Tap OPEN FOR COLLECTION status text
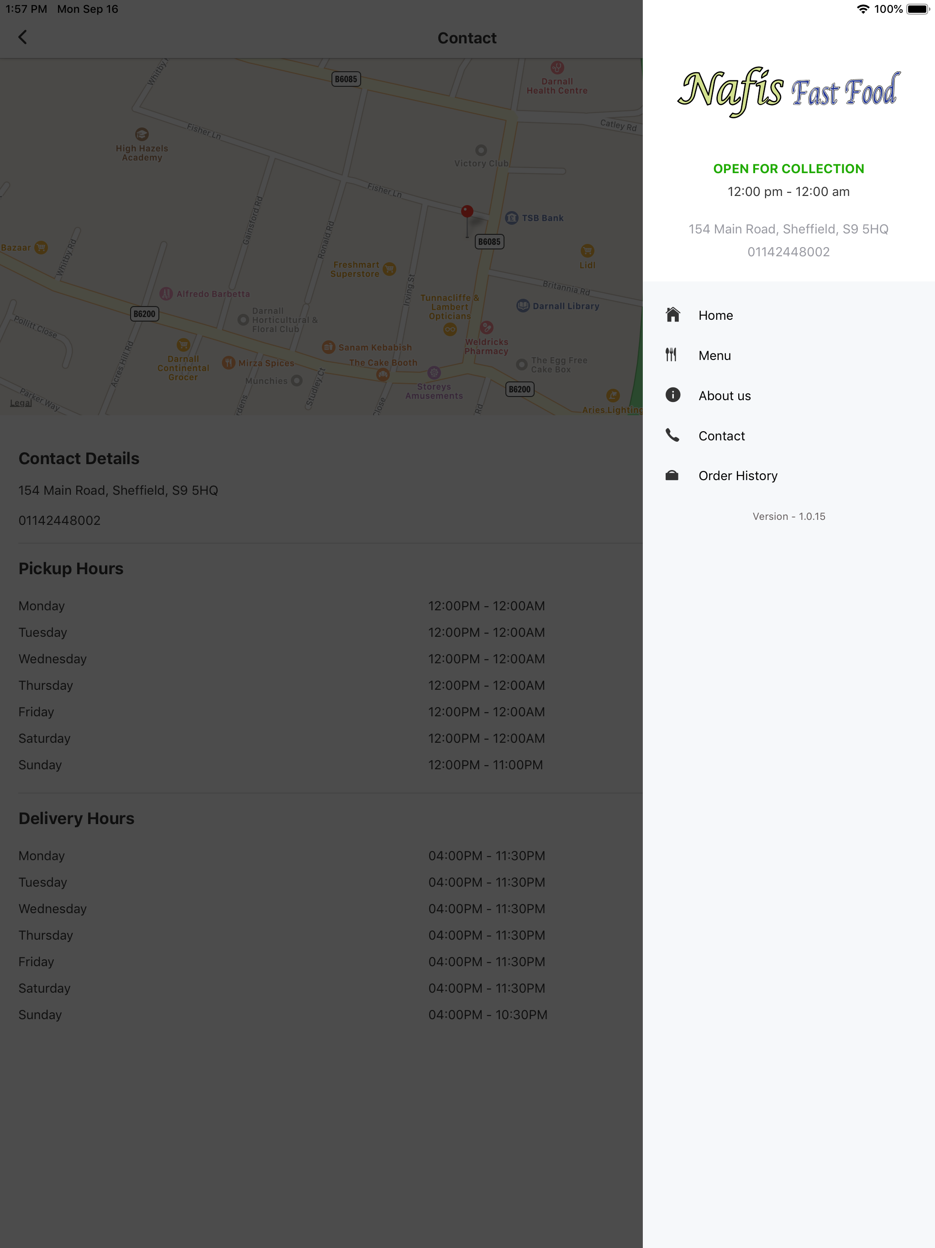The image size is (935, 1248). (788, 169)
